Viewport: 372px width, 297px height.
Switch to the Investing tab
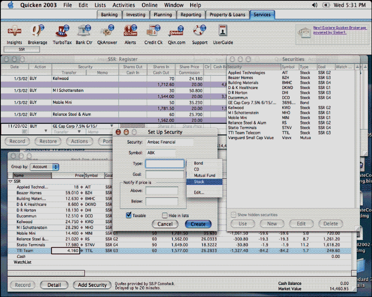[136, 14]
